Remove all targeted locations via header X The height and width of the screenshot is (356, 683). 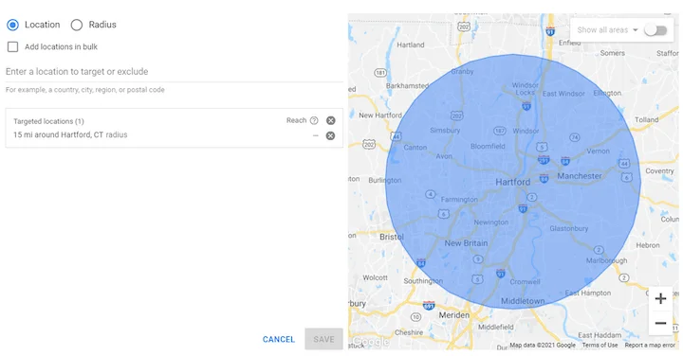331,120
